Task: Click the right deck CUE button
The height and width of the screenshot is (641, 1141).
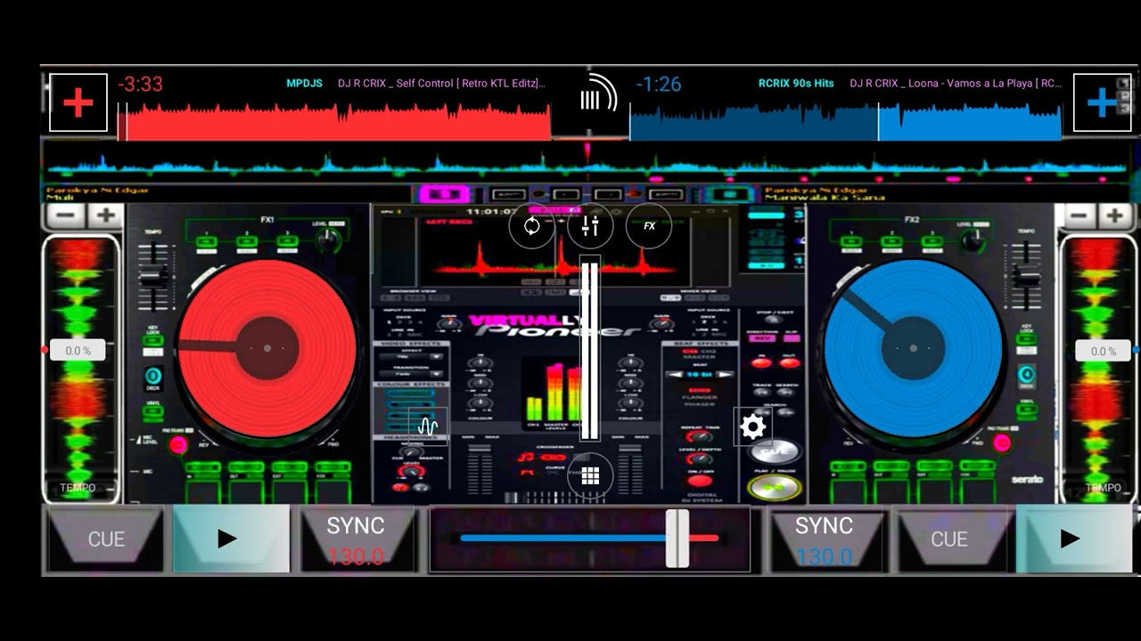Action: pos(948,539)
